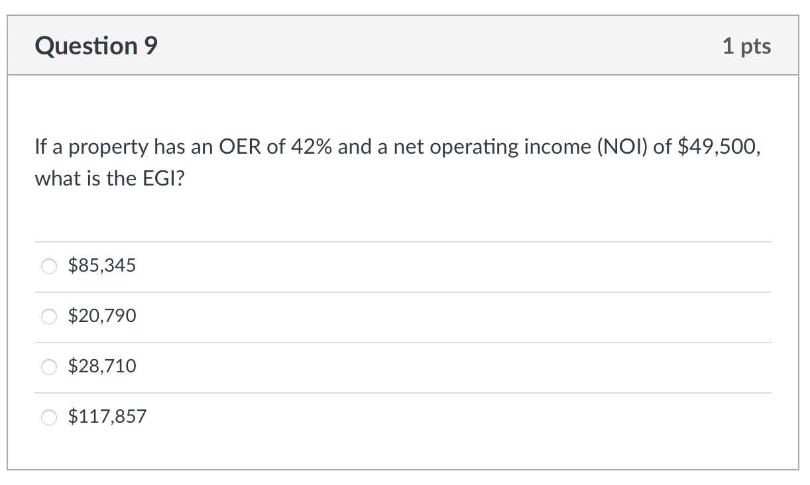Click the gray Question 9 header bar
Image resolution: width=810 pixels, height=485 pixels.
click(x=404, y=45)
